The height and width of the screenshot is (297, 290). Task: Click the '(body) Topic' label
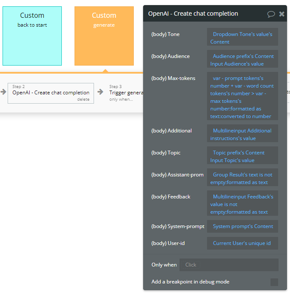pos(166,153)
